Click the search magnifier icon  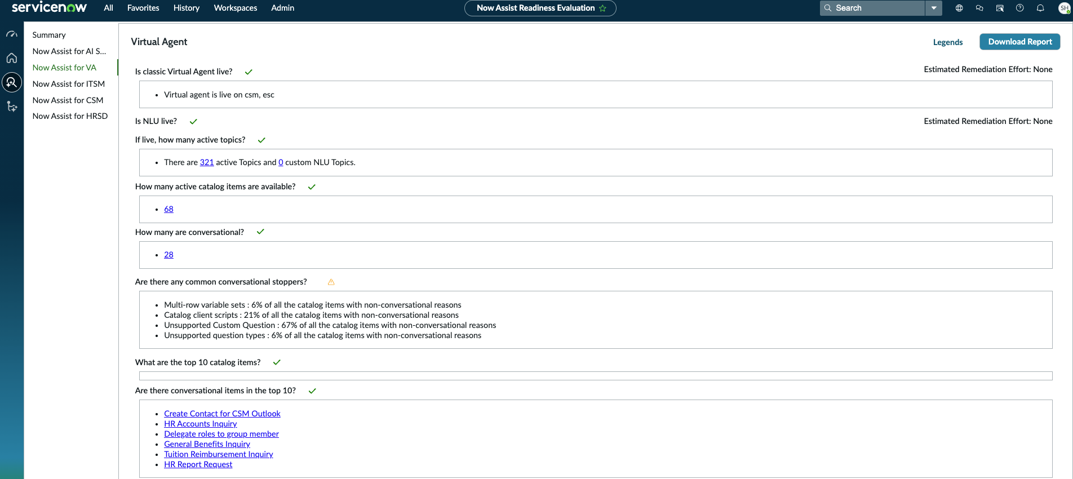coord(828,8)
